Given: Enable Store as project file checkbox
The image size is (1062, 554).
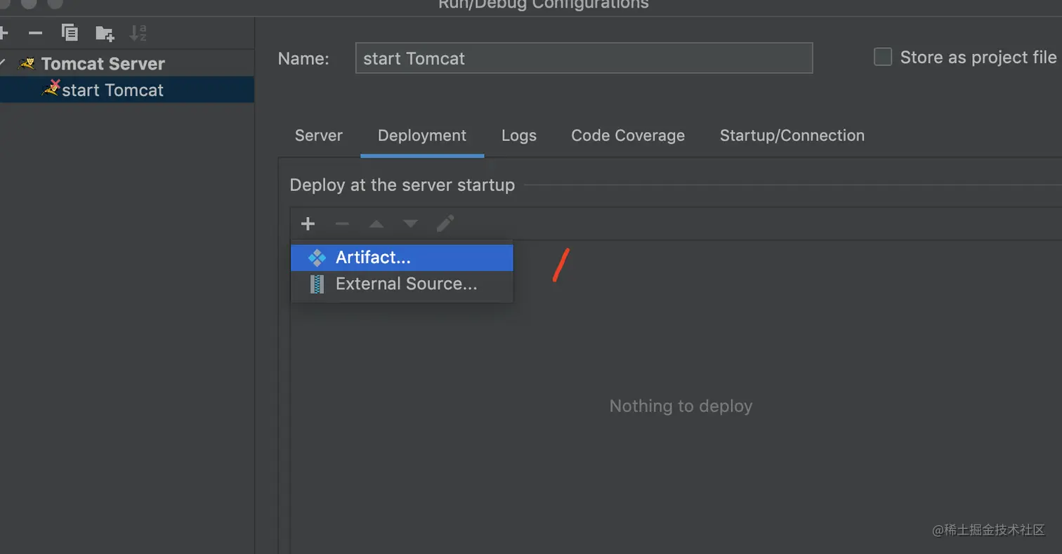Looking at the screenshot, I should click(882, 57).
